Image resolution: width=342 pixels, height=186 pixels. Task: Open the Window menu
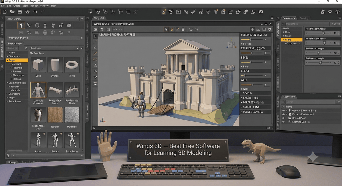tap(44, 6)
